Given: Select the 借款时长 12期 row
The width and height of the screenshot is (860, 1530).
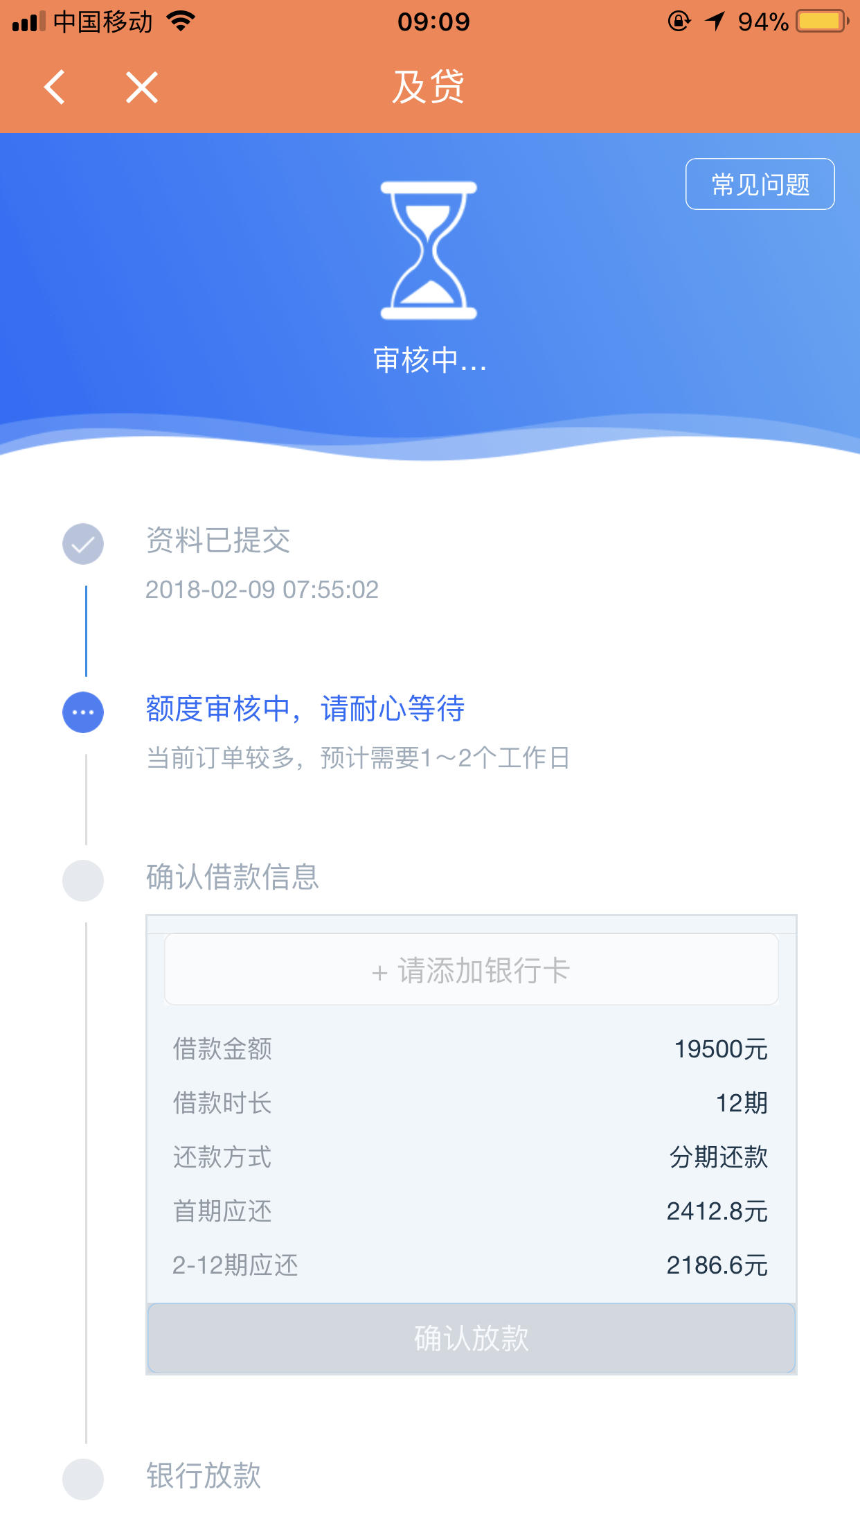Looking at the screenshot, I should click(471, 1103).
